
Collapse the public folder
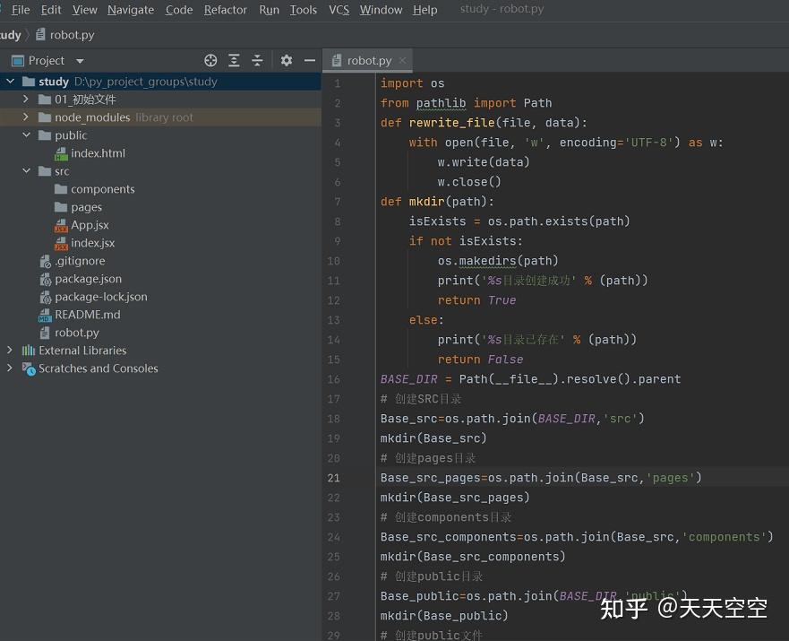click(27, 135)
